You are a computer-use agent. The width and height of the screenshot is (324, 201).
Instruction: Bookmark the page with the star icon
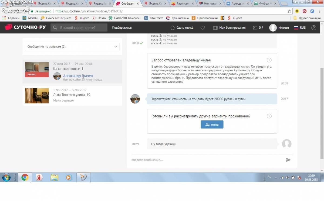[289, 11]
